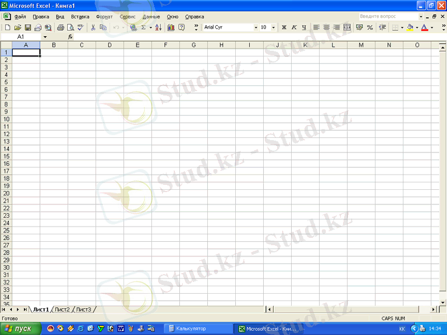Image resolution: width=447 pixels, height=335 pixels.
Task: Open the Формат menu
Action: 104,17
